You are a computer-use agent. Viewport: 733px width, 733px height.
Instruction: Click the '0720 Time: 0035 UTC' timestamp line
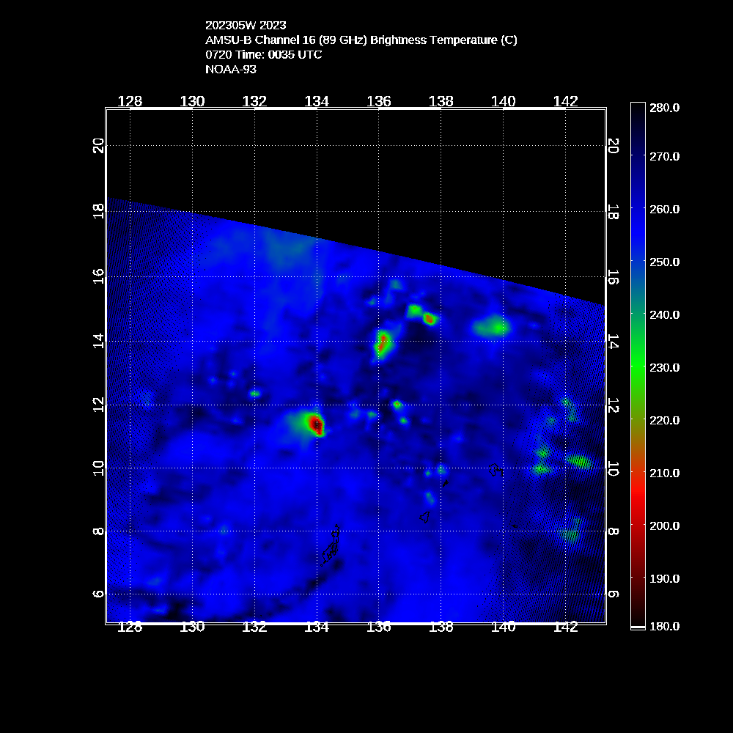[x=264, y=55]
